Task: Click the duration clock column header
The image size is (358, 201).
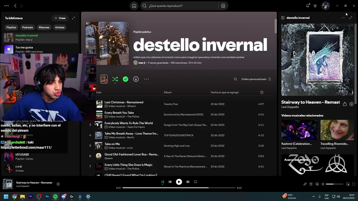Action: point(262,92)
